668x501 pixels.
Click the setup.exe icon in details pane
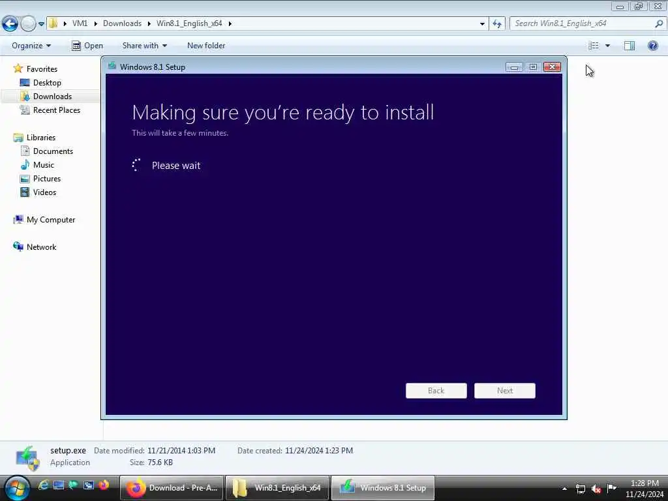(27, 457)
